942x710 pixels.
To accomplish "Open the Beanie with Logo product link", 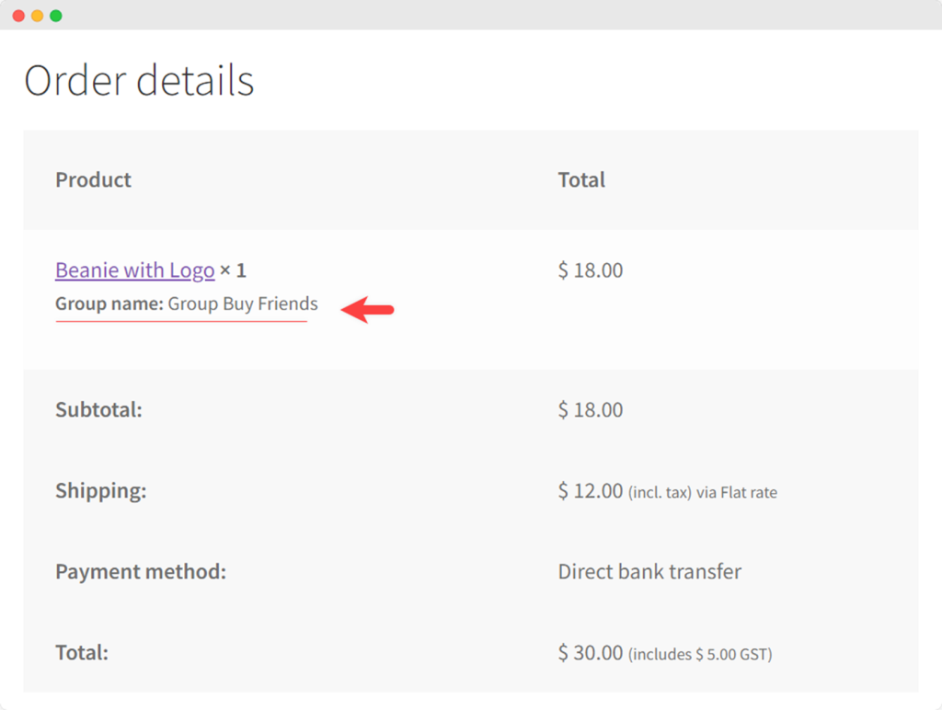I will coord(134,270).
